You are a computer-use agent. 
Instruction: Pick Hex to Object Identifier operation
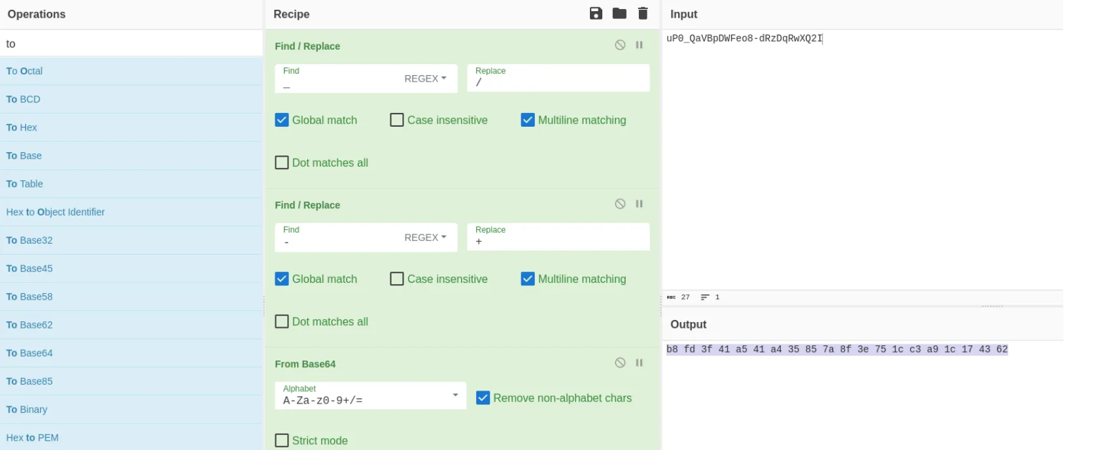click(x=56, y=212)
